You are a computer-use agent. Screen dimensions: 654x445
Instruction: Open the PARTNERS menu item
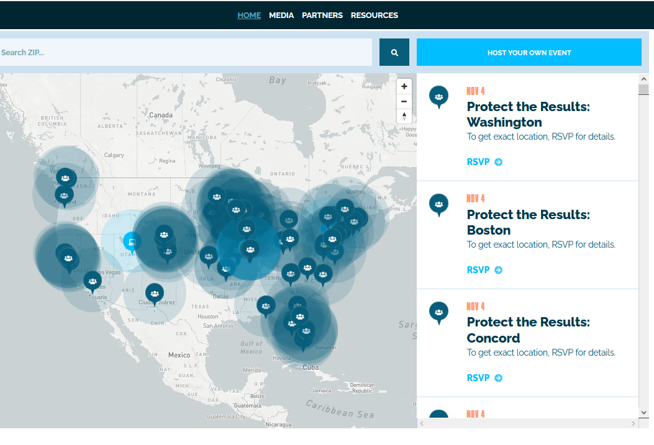[x=322, y=16]
